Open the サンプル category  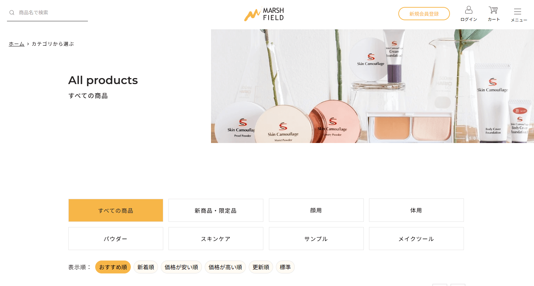(x=316, y=239)
